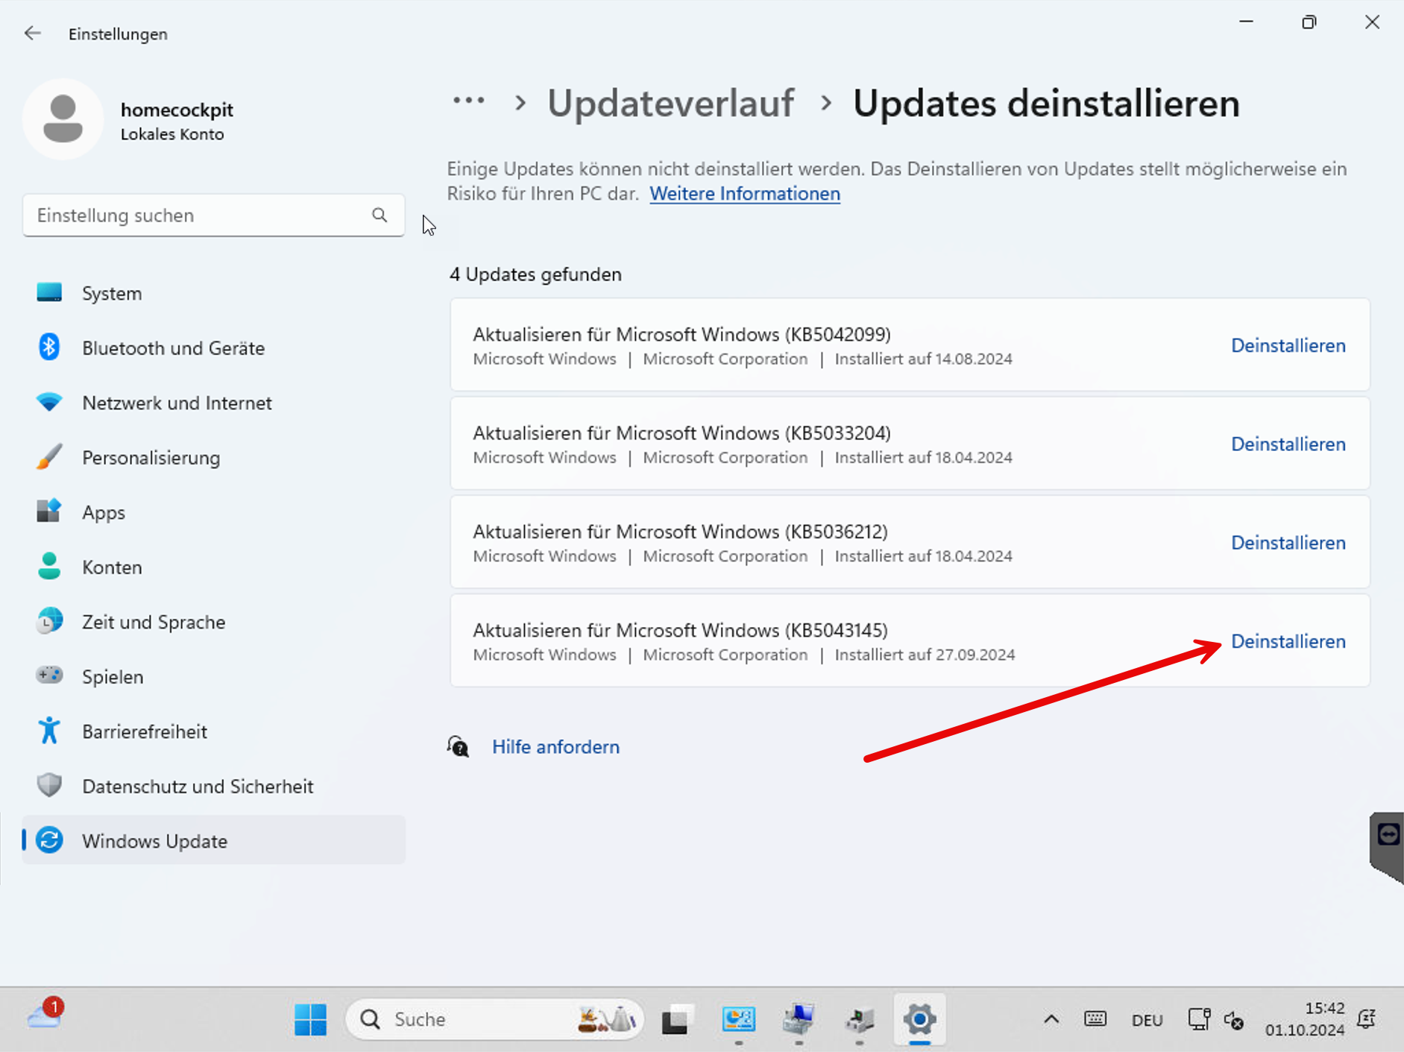Uninstall update KB5042099
Viewport: 1404px width, 1052px height.
(1288, 346)
